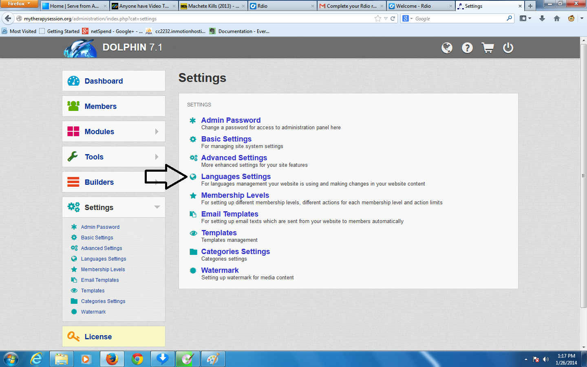The height and width of the screenshot is (367, 587).
Task: Click the shopping cart icon in header
Action: click(x=488, y=48)
